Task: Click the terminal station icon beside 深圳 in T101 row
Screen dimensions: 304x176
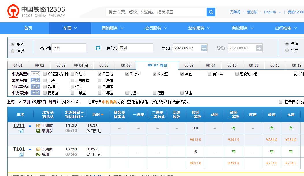Action: click(x=38, y=154)
